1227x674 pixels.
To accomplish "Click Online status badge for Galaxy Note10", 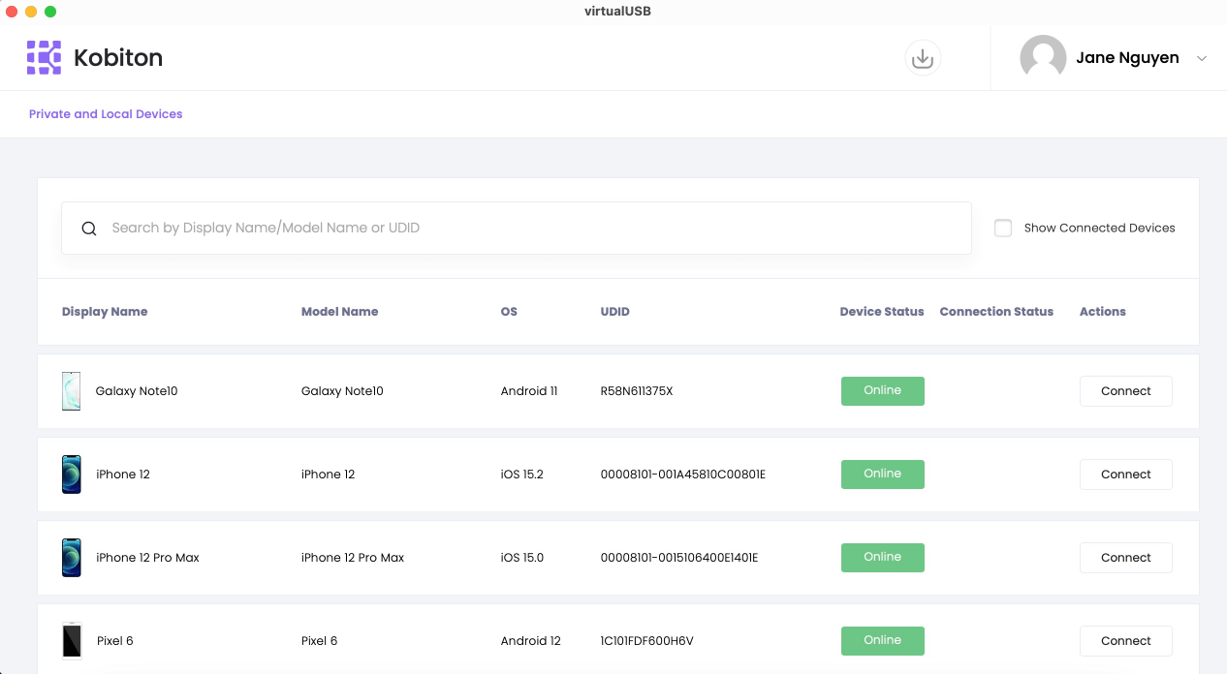I will click(x=882, y=391).
